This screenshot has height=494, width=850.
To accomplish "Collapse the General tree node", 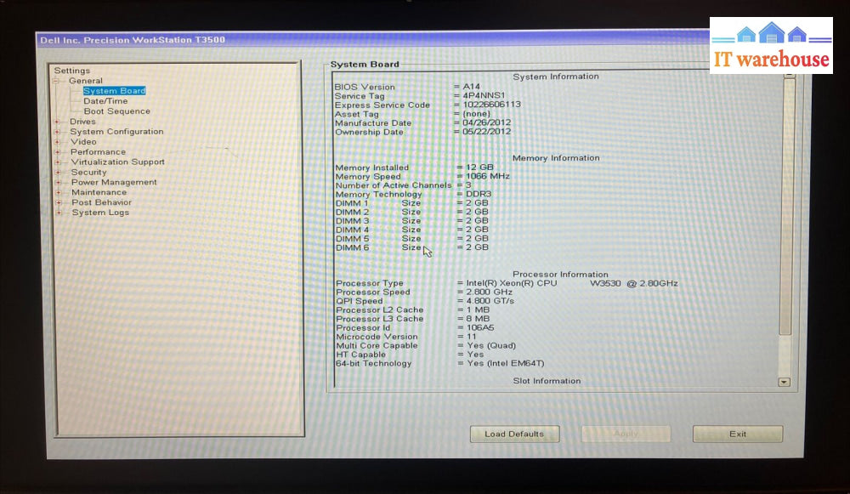I will [56, 81].
